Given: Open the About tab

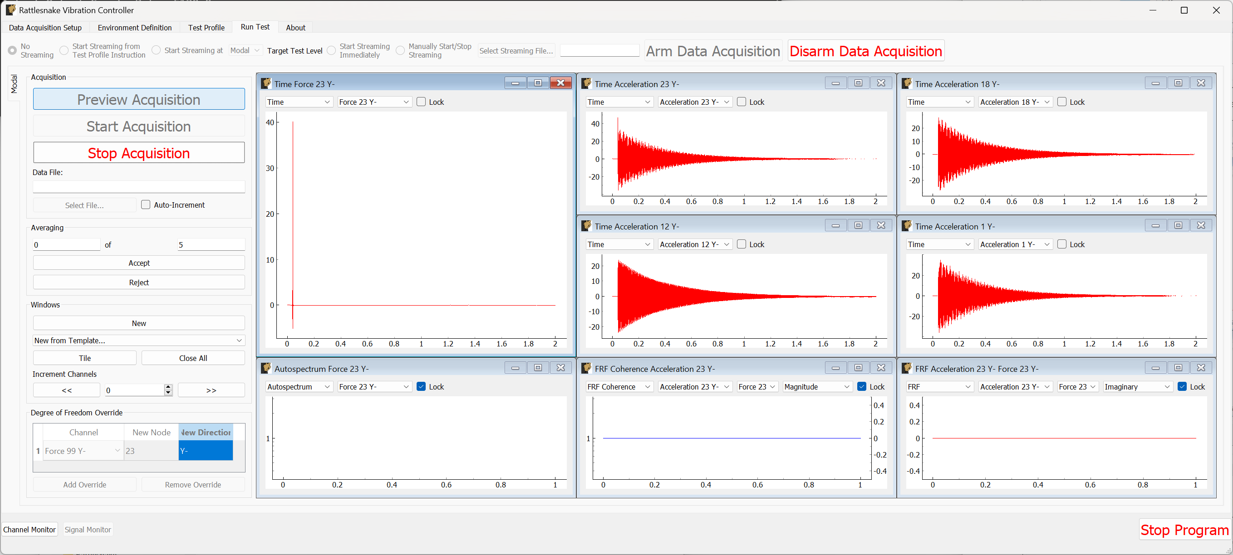Looking at the screenshot, I should 295,27.
